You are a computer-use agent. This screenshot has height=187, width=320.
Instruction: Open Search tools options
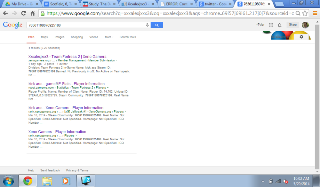click(128, 37)
